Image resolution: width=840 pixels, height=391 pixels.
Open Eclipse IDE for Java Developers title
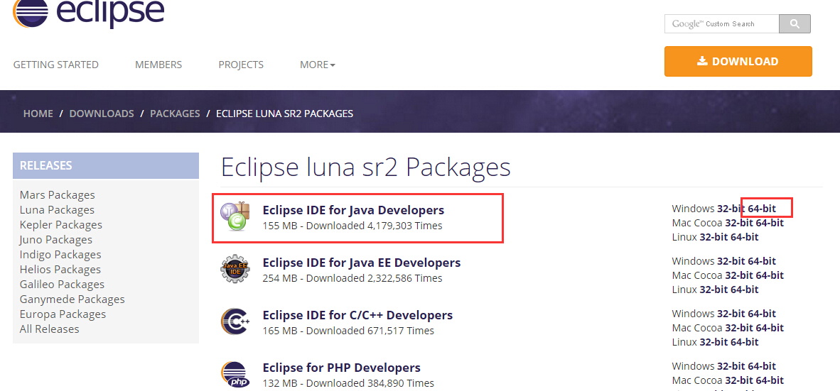coord(353,209)
